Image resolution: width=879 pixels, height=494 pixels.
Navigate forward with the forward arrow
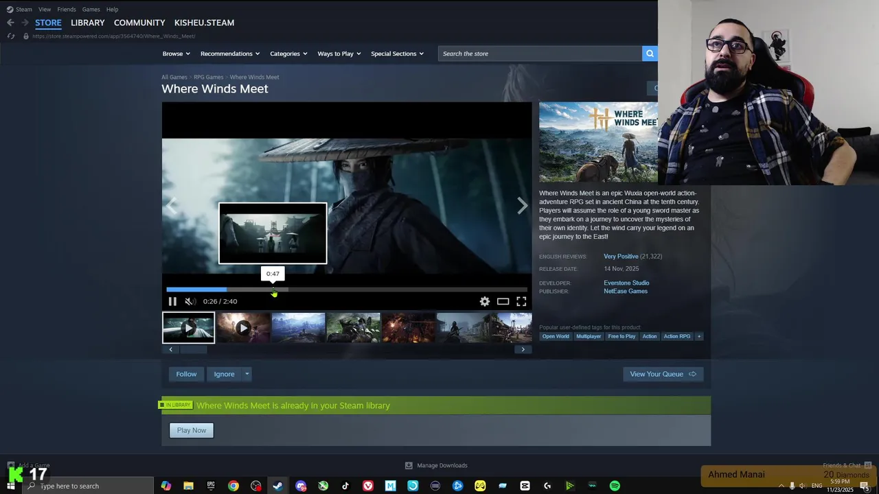25,23
